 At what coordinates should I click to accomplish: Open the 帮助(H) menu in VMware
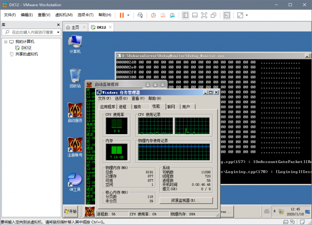pos(105,15)
